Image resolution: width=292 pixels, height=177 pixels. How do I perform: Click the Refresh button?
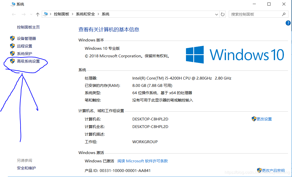pos(222,14)
